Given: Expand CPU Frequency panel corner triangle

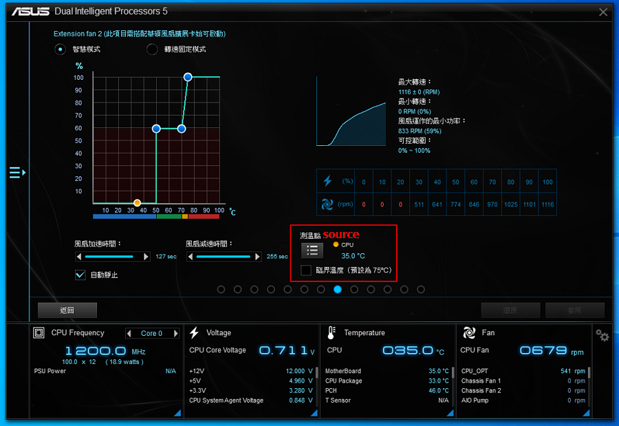Looking at the screenshot, I should [x=177, y=412].
